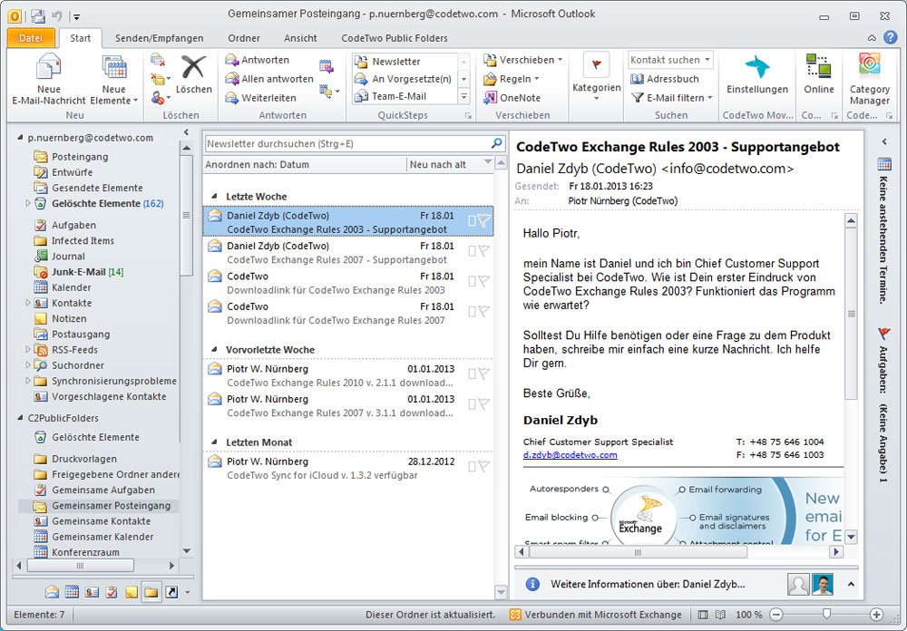
Task: Switch to the Ansicht tab
Action: pos(300,38)
